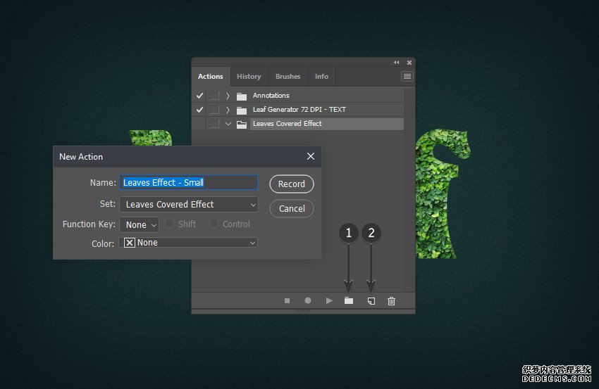Click the Leaves Covered Effect folder icon
The height and width of the screenshot is (389, 599).
[x=242, y=124]
